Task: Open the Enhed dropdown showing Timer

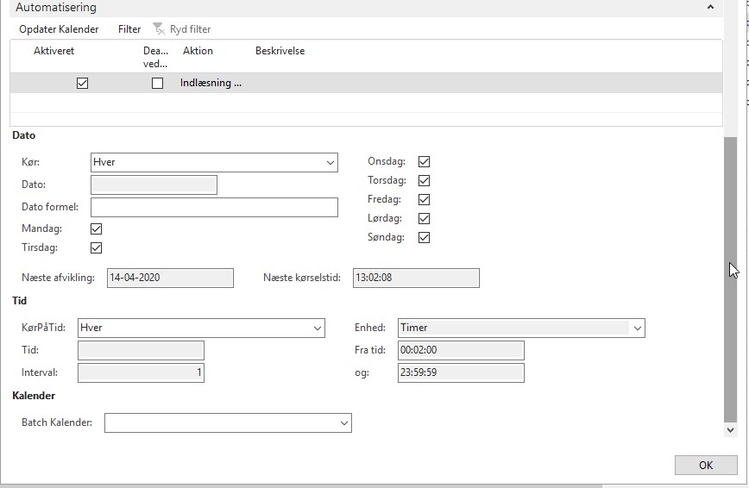Action: click(x=638, y=328)
